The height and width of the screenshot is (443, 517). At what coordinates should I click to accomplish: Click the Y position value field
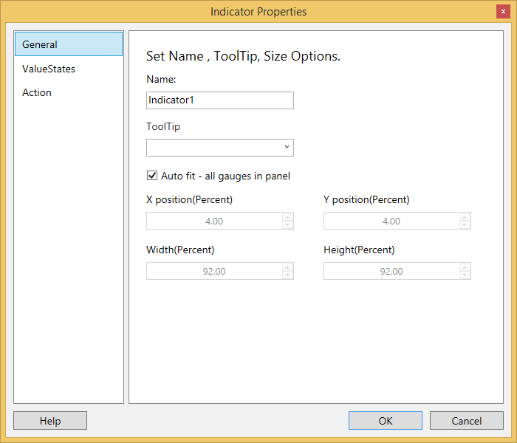390,221
